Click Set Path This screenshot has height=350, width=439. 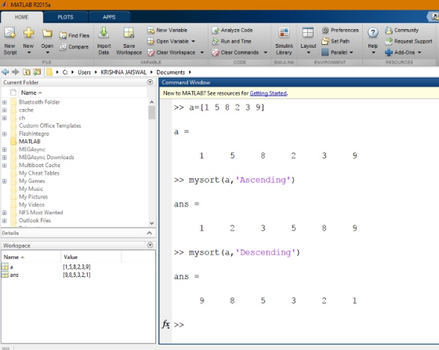336,41
